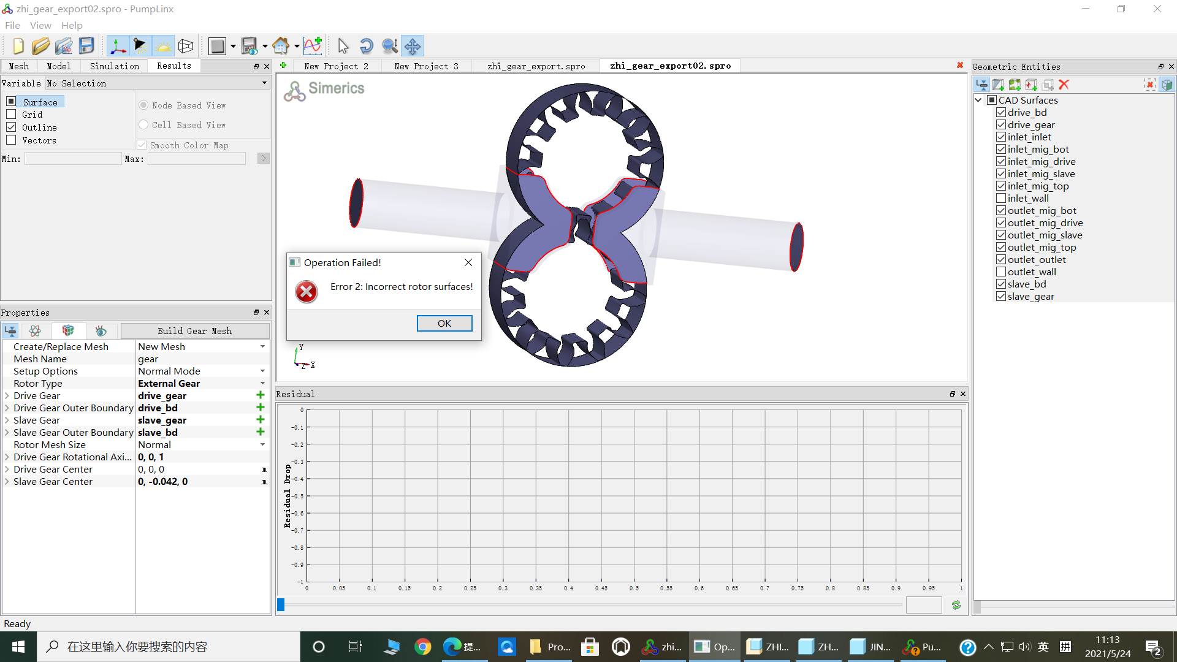Switch to the zhi_gear_export.spro tab
The image size is (1177, 662).
pyautogui.click(x=536, y=66)
